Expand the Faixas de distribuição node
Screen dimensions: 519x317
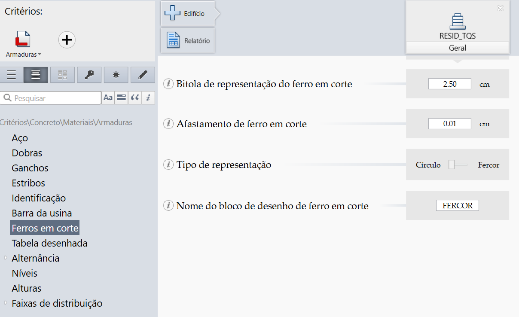6,303
